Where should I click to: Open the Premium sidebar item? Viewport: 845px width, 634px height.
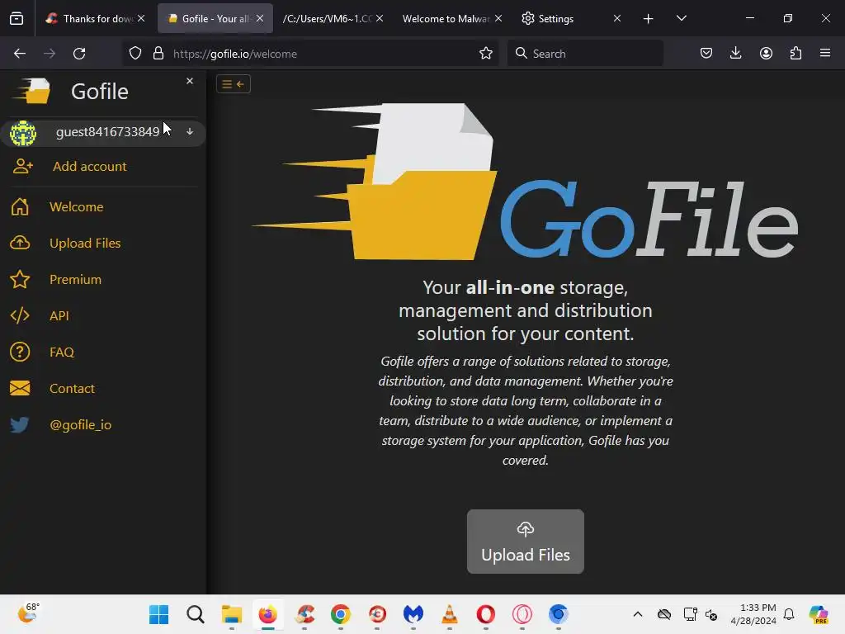pos(75,279)
